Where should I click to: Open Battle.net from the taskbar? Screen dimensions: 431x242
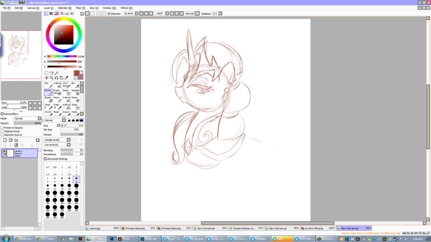[150, 239]
